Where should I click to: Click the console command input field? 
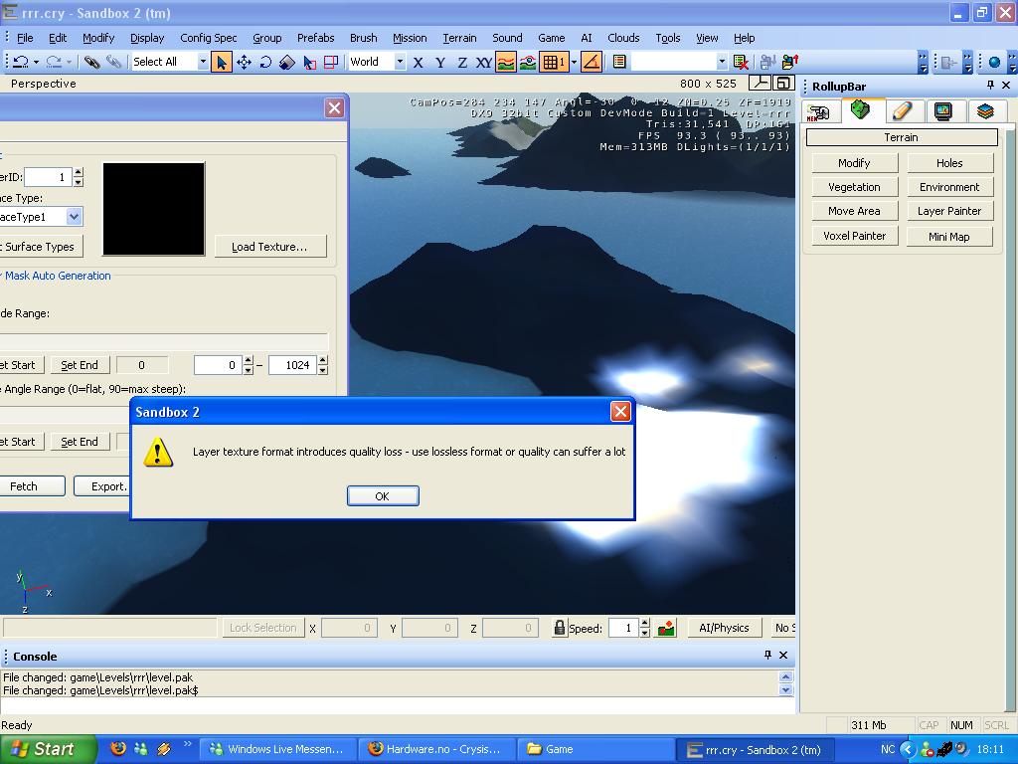click(x=398, y=705)
